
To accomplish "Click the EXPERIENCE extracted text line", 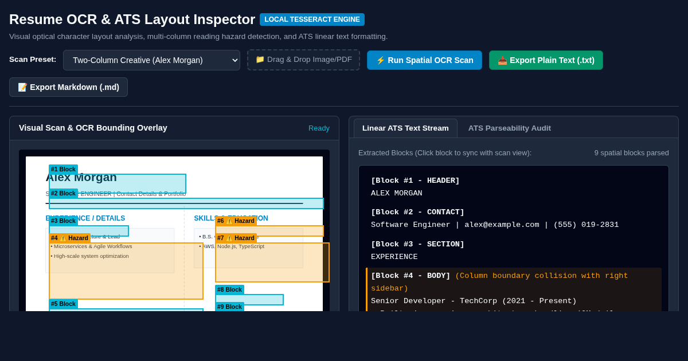I will [394, 257].
